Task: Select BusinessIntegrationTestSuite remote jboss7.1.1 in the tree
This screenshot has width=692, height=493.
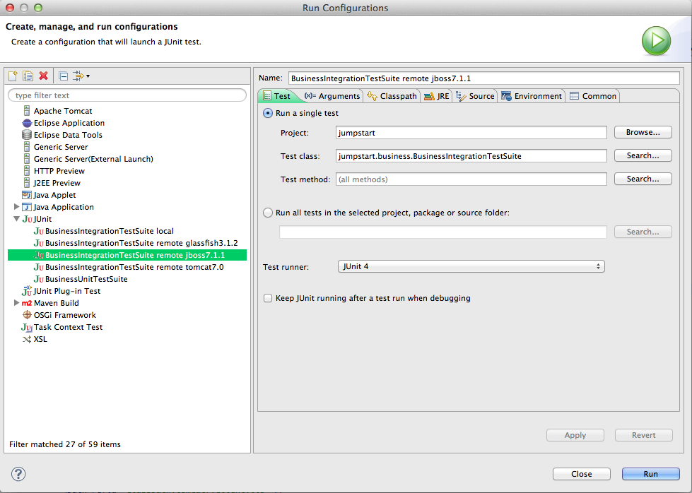Action: pos(127,255)
